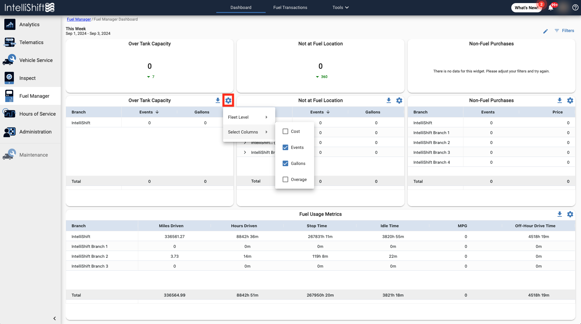581x324 pixels.
Task: Switch to the Dashboard tab
Action: (x=241, y=7)
